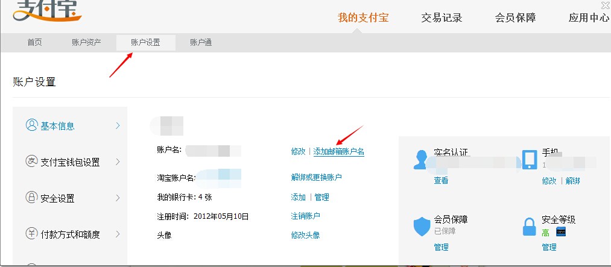Click the 注销账户 link

pos(305,216)
